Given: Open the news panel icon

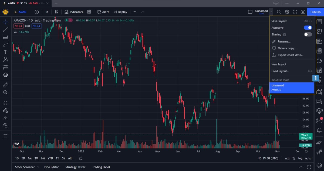Looking at the screenshot, I should tap(319, 41).
